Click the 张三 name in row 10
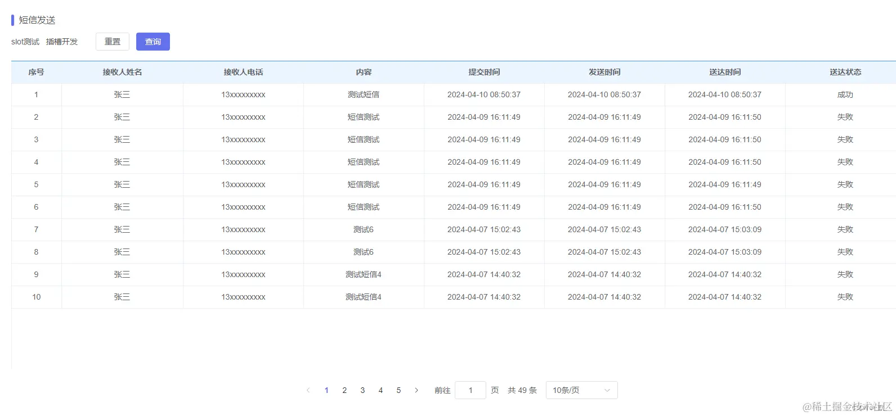This screenshot has height=416, width=896. tap(122, 297)
